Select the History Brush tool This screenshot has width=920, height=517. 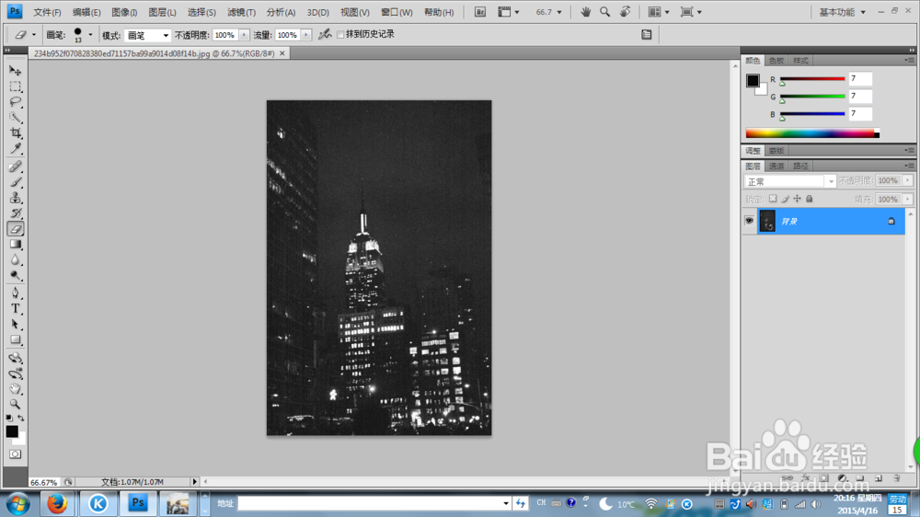click(16, 213)
